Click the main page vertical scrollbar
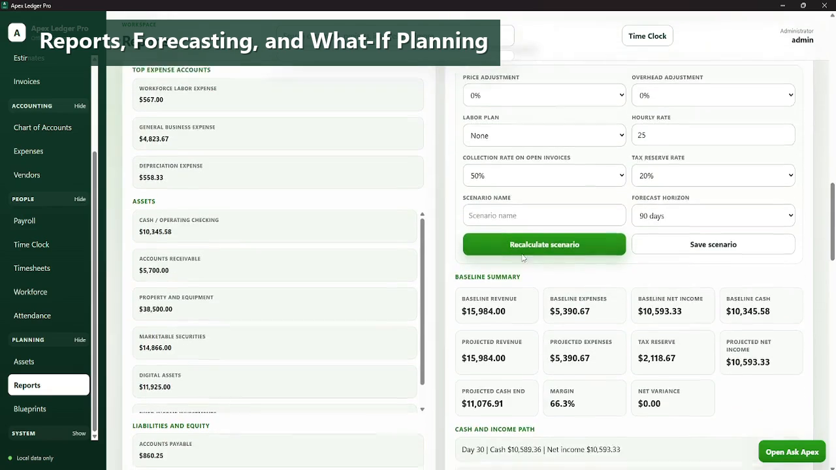836x470 pixels. (x=832, y=222)
